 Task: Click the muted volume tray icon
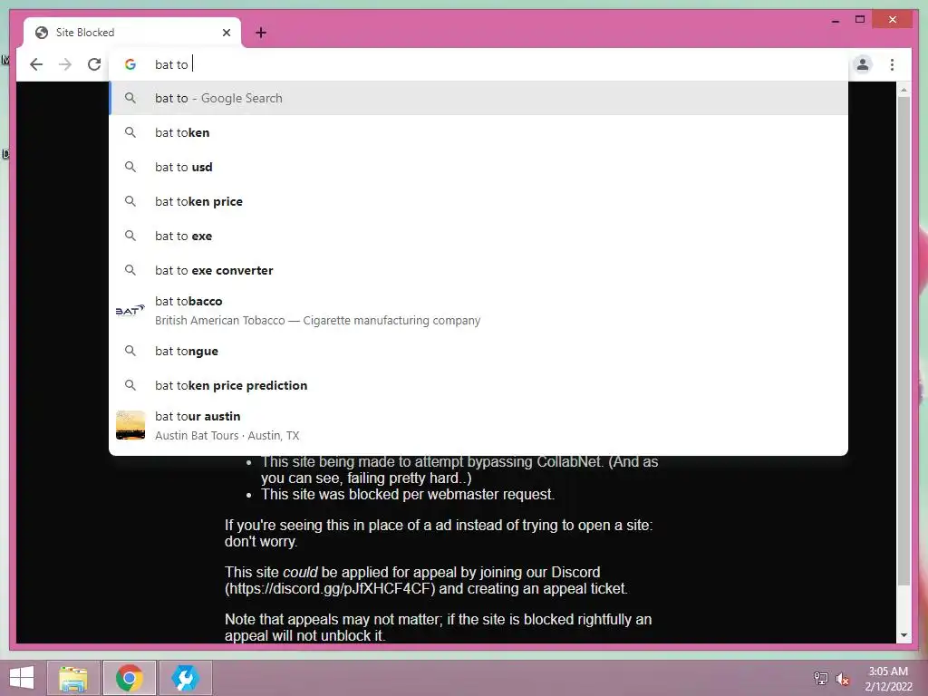(843, 679)
